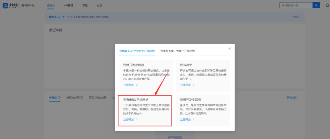Screen dimensions: 330x139
Task: Click the info icon beside 第三方应用 tab
Action: pos(82,98)
